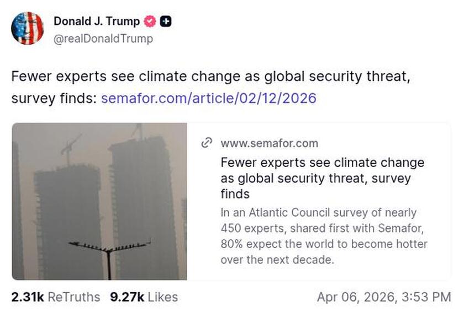Click the 9.27k Likes counter
Screen dimensions: 464x318
click(x=126, y=297)
